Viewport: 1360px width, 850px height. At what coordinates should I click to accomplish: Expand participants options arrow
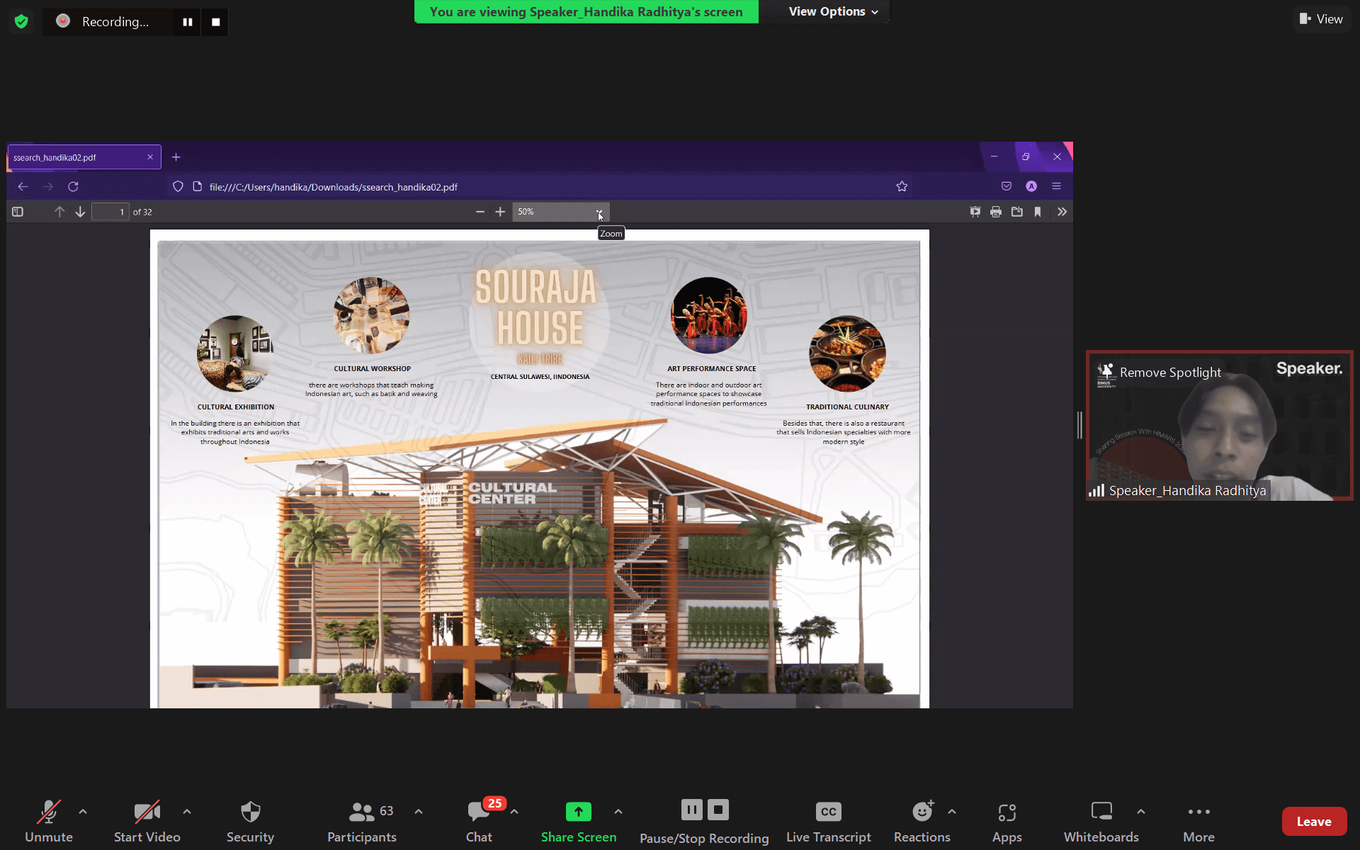pos(419,812)
